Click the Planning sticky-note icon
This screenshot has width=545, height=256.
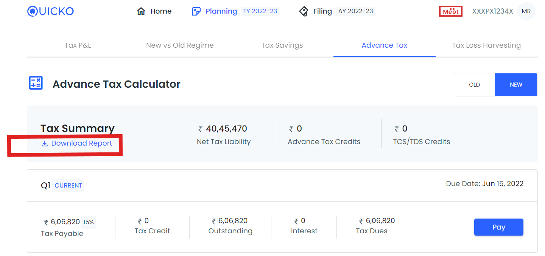[x=196, y=11]
